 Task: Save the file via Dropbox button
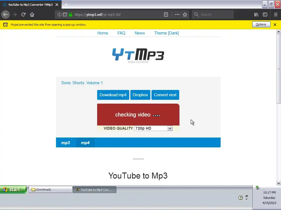[140, 95]
